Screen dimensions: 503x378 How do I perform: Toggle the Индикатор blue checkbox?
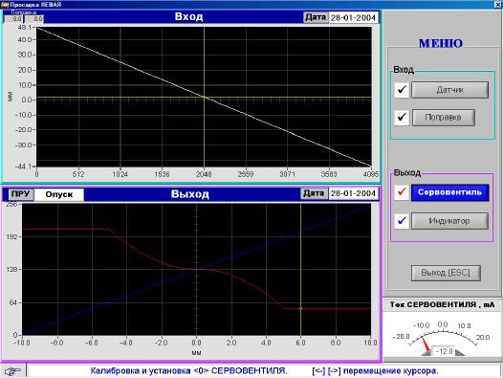[x=402, y=221]
